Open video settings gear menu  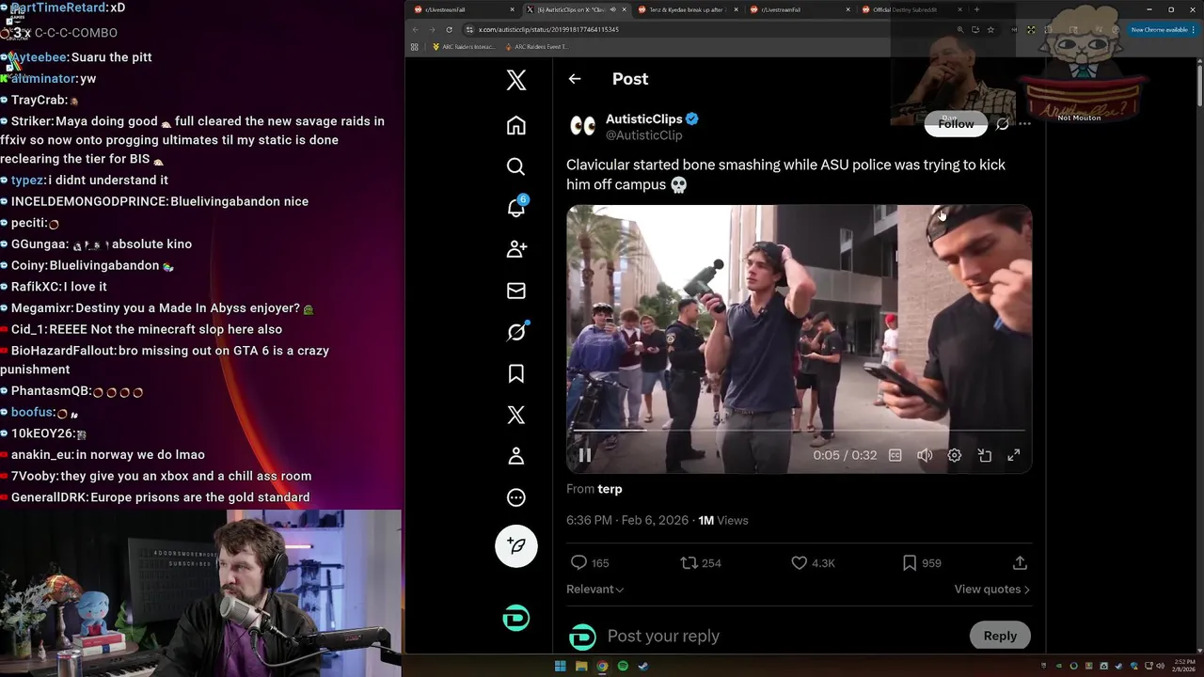[x=955, y=455]
